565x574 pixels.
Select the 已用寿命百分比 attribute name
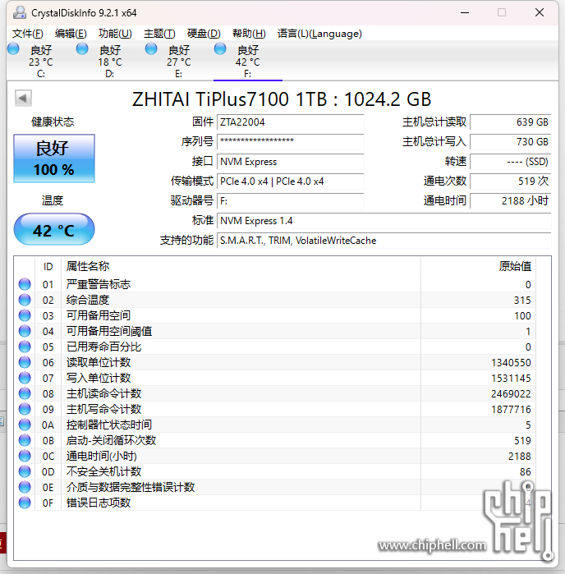[x=103, y=347]
